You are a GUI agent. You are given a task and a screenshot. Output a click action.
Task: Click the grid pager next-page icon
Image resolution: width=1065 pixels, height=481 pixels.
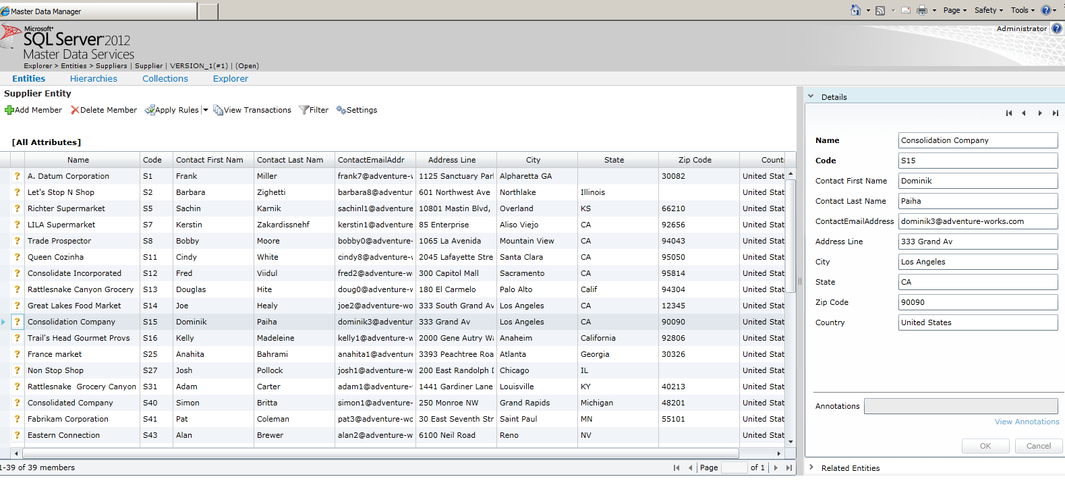pyautogui.click(x=776, y=468)
